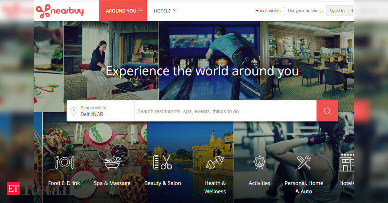Open Health & Wellness dumbbell icon

(215, 162)
